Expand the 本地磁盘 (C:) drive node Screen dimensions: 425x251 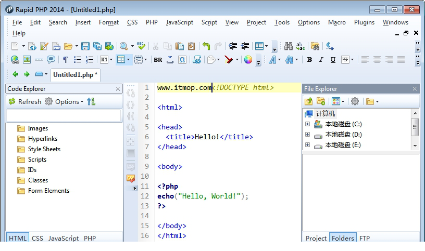pyautogui.click(x=307, y=124)
